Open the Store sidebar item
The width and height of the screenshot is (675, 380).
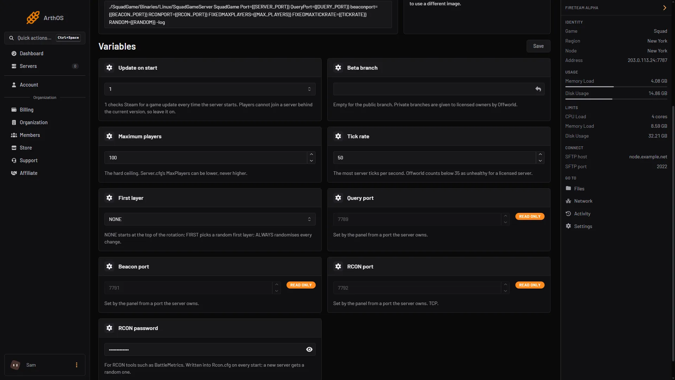[x=45, y=148]
